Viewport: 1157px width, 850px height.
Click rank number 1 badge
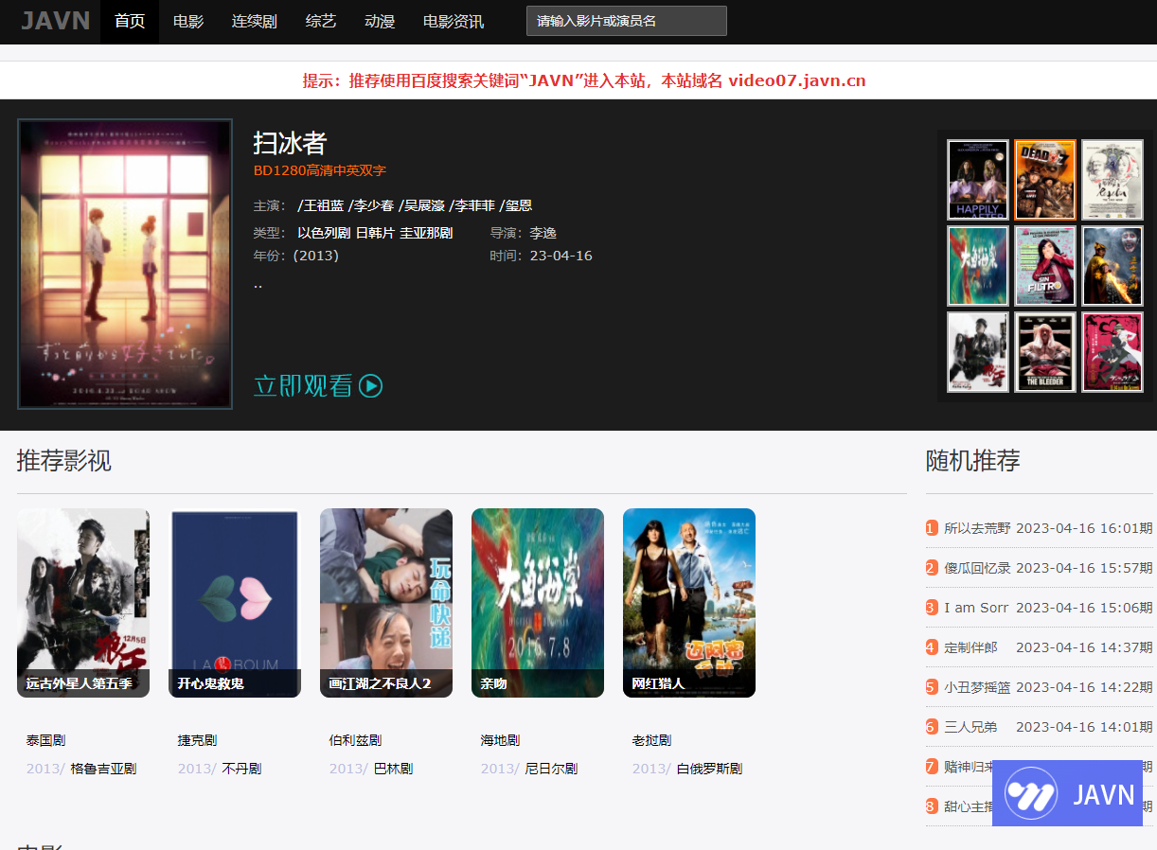(932, 528)
